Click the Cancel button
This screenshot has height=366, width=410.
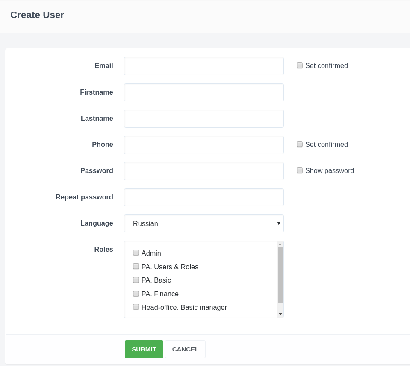185,349
